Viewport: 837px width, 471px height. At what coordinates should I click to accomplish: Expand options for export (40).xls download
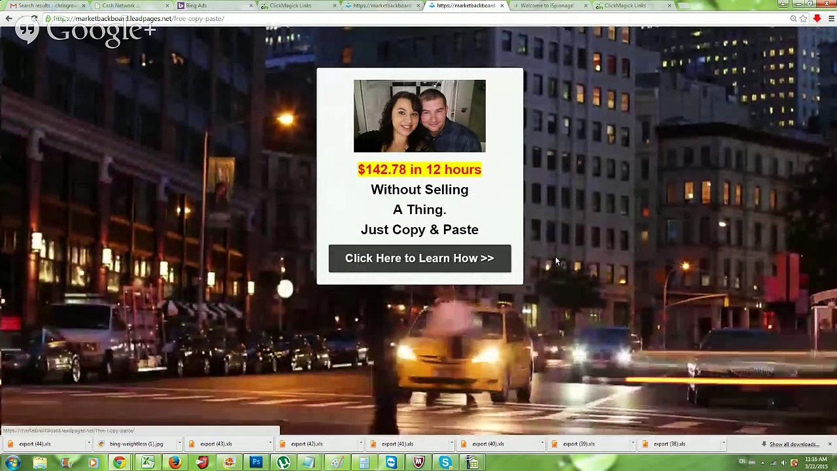[542, 444]
